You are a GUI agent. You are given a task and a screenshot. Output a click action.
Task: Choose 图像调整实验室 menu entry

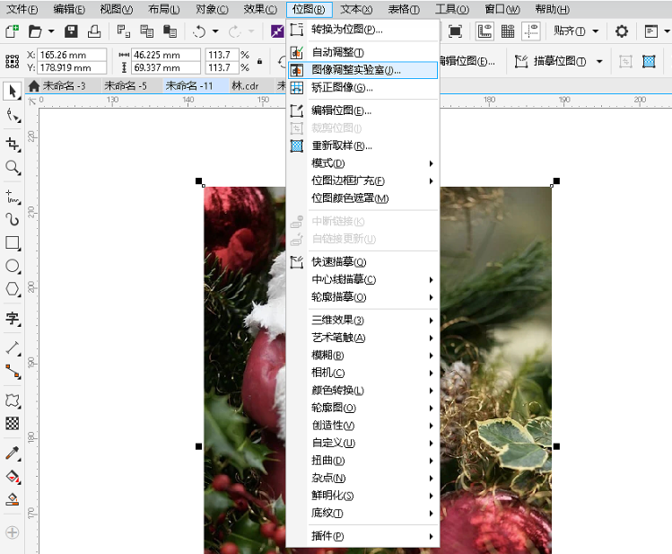point(355,70)
